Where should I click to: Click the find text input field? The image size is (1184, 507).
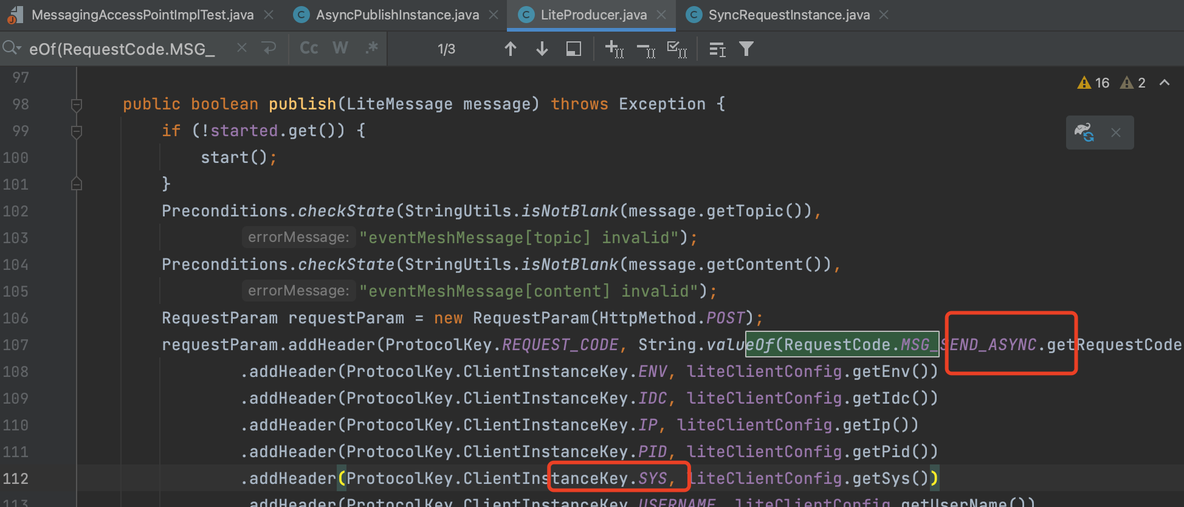pos(122,49)
